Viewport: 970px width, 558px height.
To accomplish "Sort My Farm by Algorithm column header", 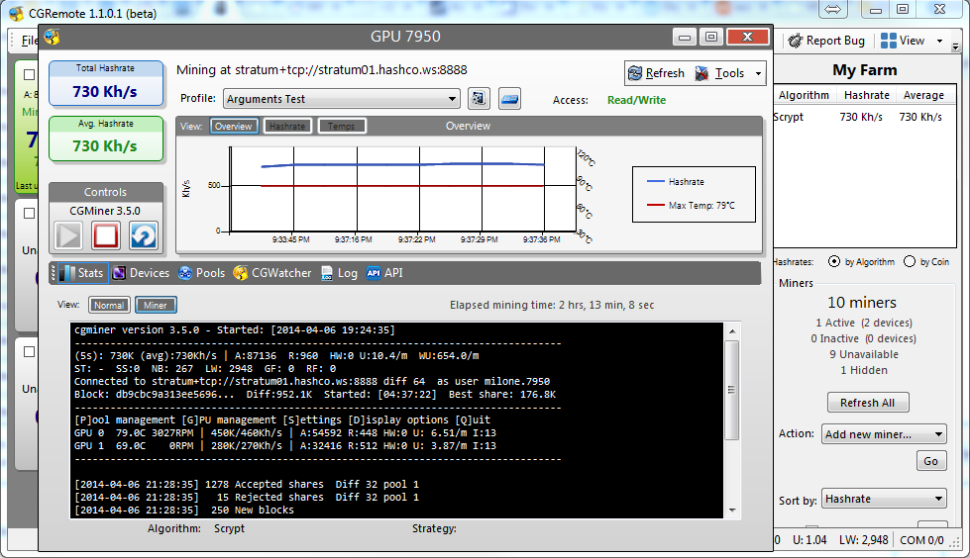I will [x=804, y=95].
